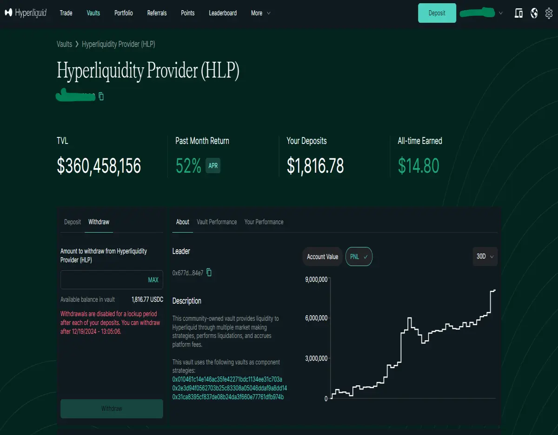Click Your Deposits value $1,816.78

click(x=315, y=166)
